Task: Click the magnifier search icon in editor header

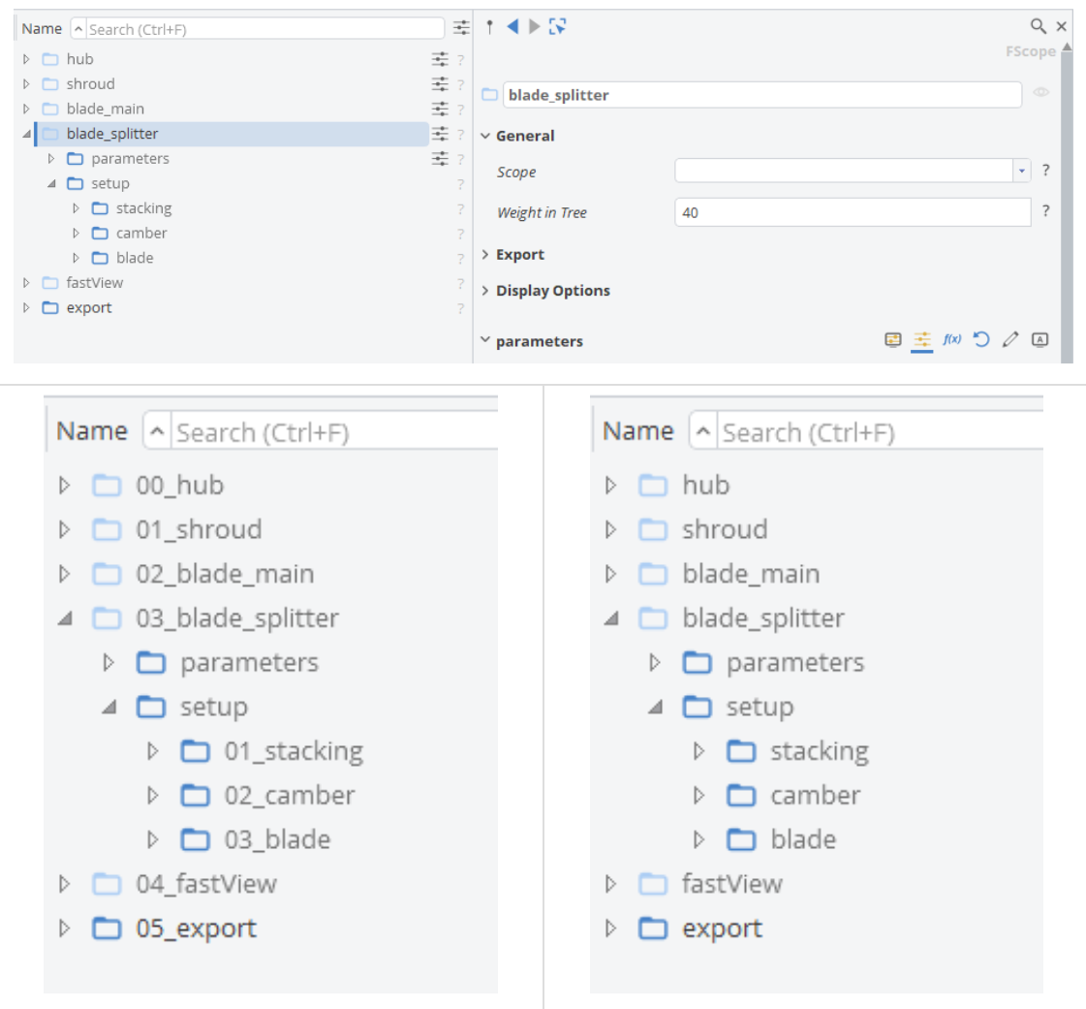Action: pos(1038,26)
